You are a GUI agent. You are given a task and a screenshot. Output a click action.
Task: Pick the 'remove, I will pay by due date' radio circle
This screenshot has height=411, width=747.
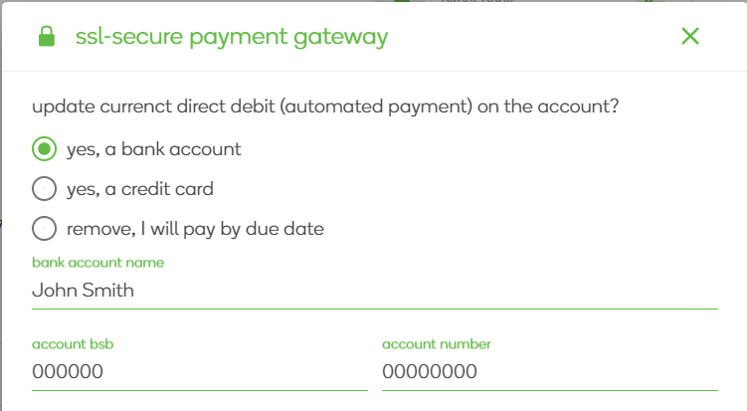pyautogui.click(x=45, y=228)
